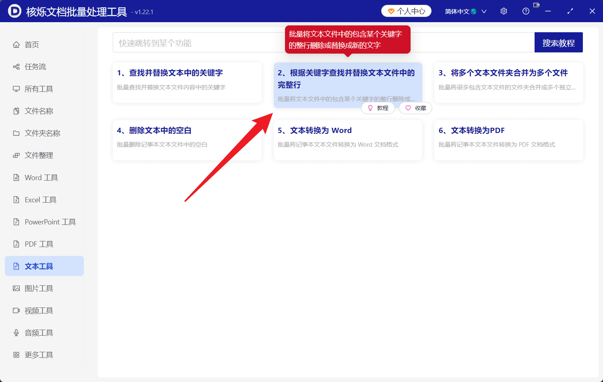Open the 文本转换为 Word tool

(x=348, y=140)
